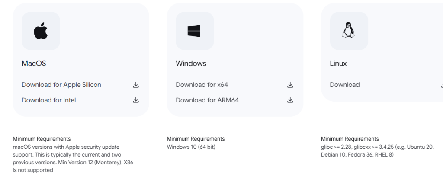443x179 pixels.
Task: Select the "Download for ARM64" link
Action: coord(207,100)
